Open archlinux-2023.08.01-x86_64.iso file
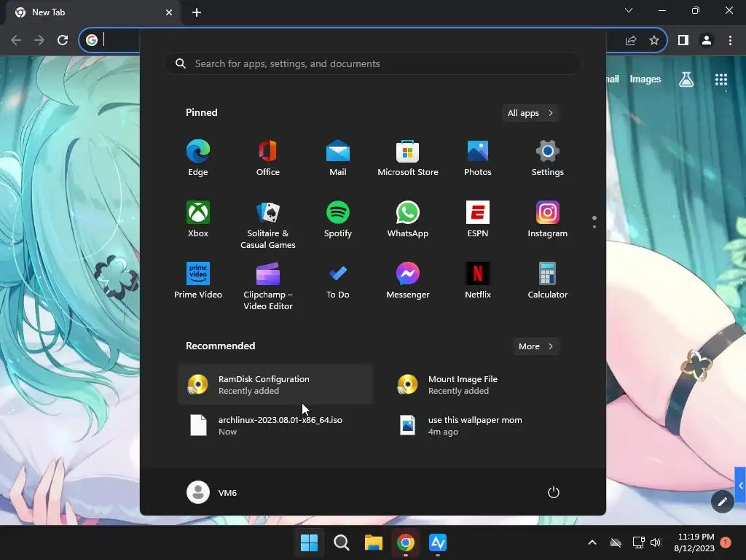The width and height of the screenshot is (746, 560). [x=275, y=426]
